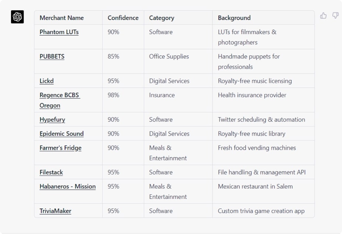The height and width of the screenshot is (234, 342).
Task: Click the Confidence column header
Action: coord(123,18)
